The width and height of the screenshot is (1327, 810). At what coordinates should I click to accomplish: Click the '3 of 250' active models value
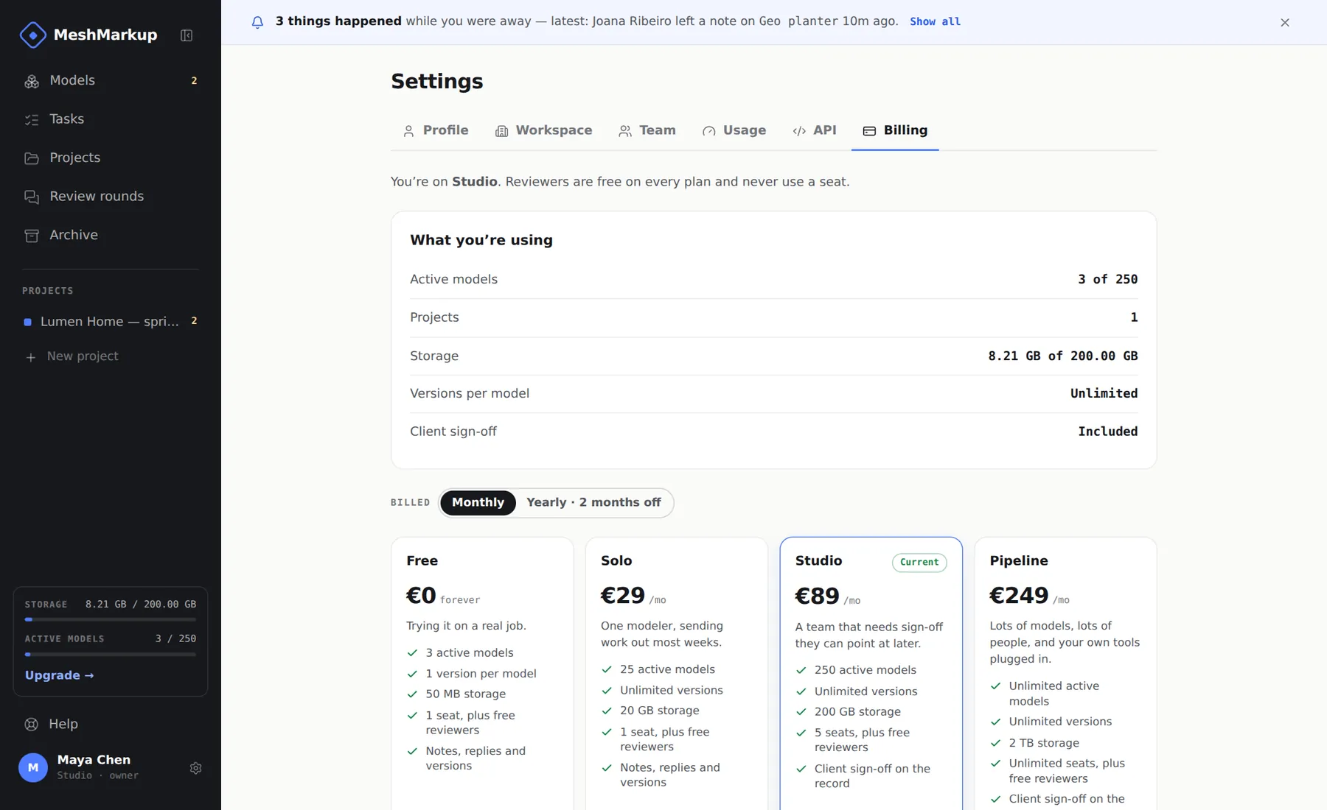(1107, 279)
